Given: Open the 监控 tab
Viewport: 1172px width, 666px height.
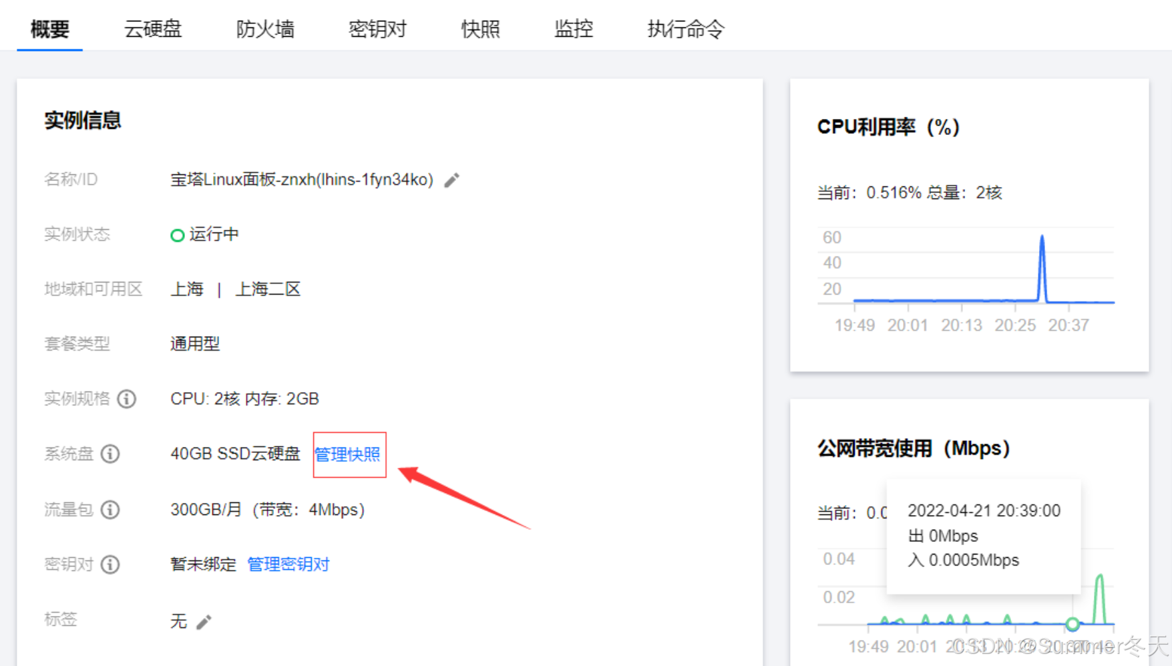Looking at the screenshot, I should [574, 29].
